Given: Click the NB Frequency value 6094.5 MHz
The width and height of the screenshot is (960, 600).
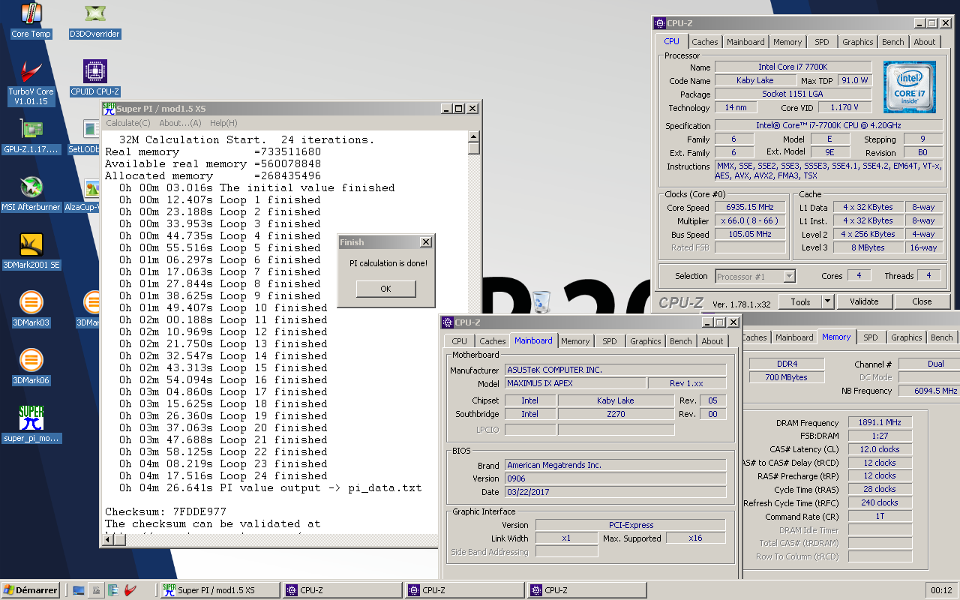Looking at the screenshot, I should point(930,391).
